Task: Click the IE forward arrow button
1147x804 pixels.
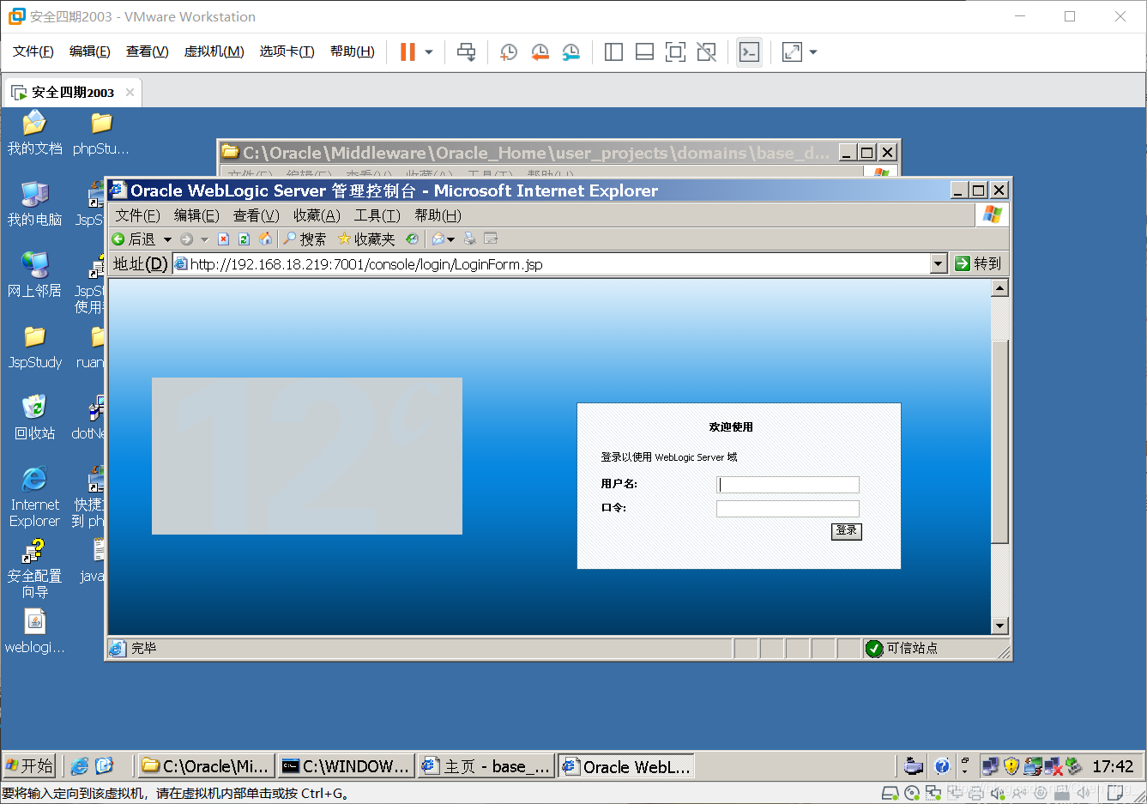Action: coord(186,239)
